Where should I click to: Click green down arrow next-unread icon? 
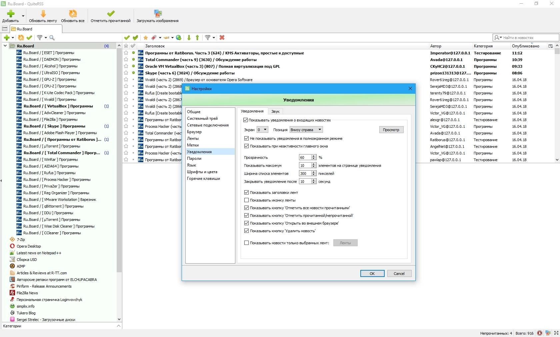pyautogui.click(x=189, y=38)
